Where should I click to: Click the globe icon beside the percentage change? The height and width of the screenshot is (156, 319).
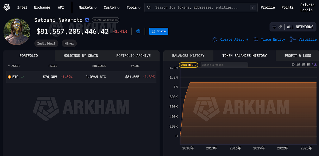[138, 31]
